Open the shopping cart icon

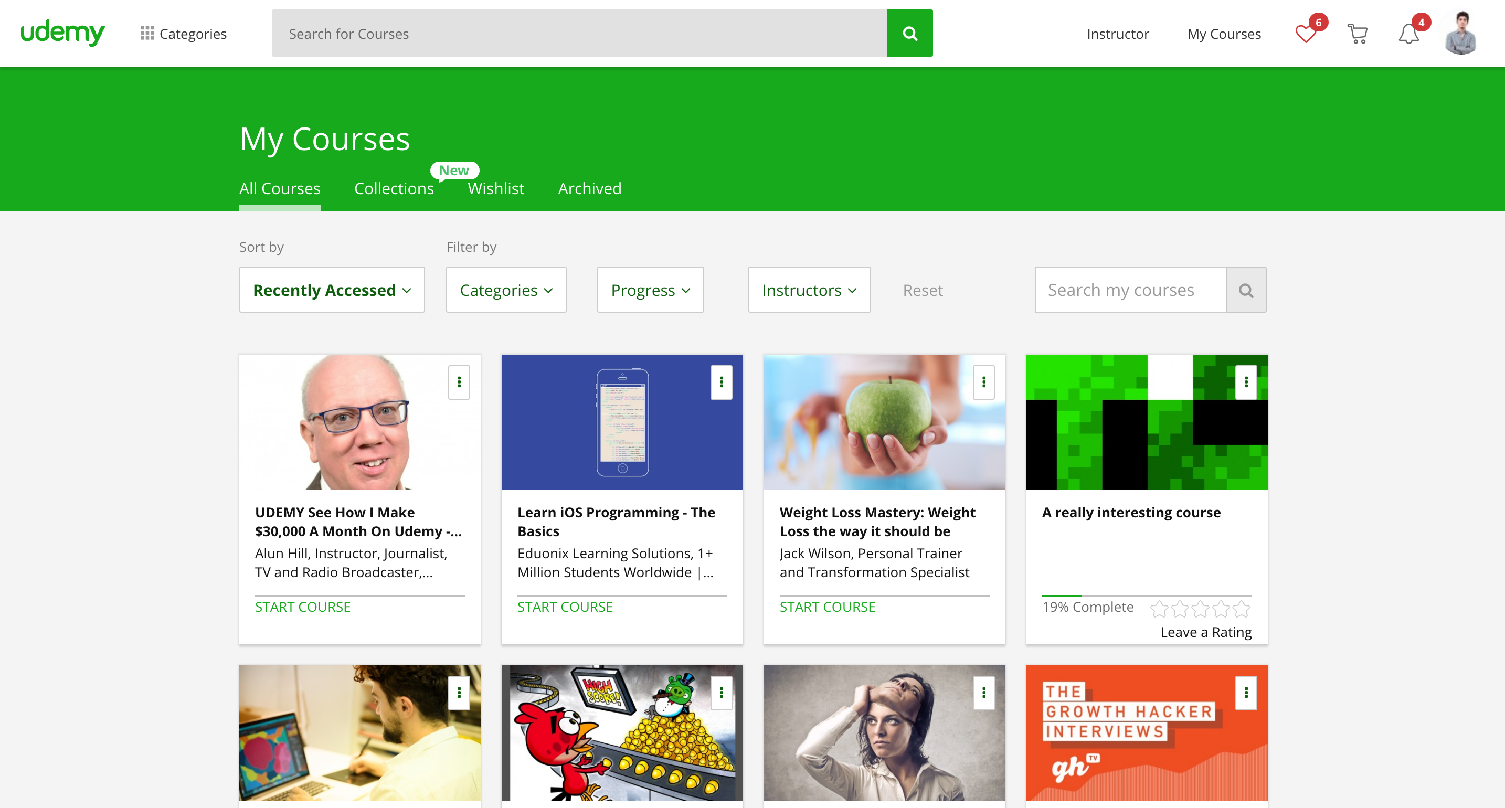(1356, 34)
